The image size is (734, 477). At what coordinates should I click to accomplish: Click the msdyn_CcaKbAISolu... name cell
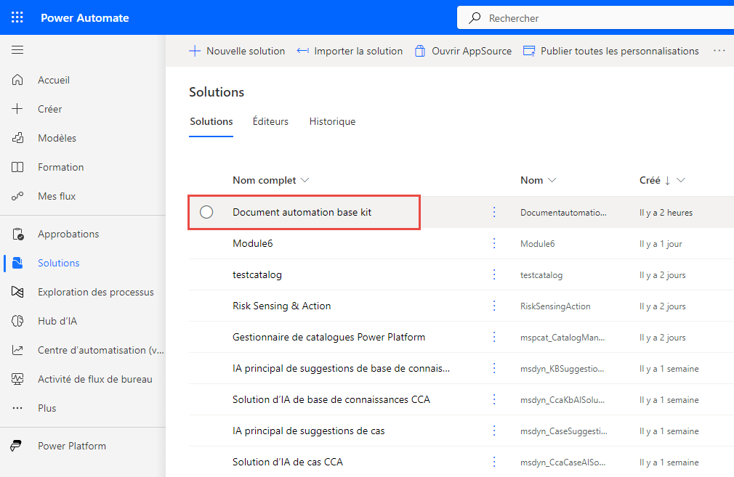(x=562, y=400)
